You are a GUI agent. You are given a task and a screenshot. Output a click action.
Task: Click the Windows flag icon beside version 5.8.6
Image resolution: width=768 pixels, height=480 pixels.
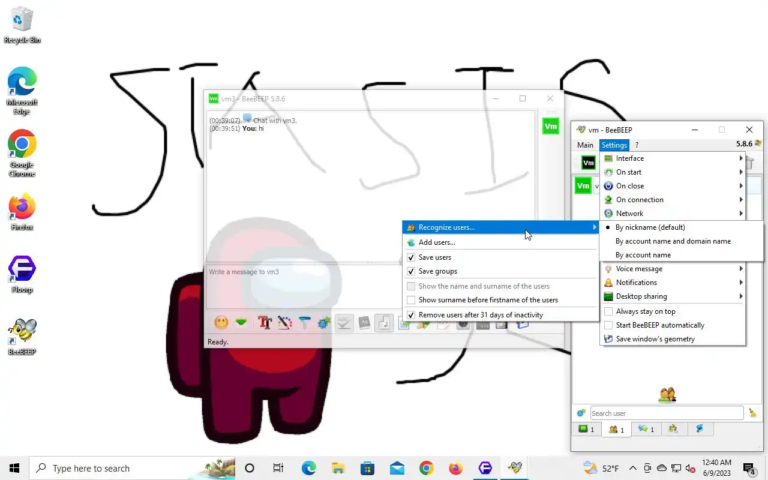pyautogui.click(x=758, y=144)
